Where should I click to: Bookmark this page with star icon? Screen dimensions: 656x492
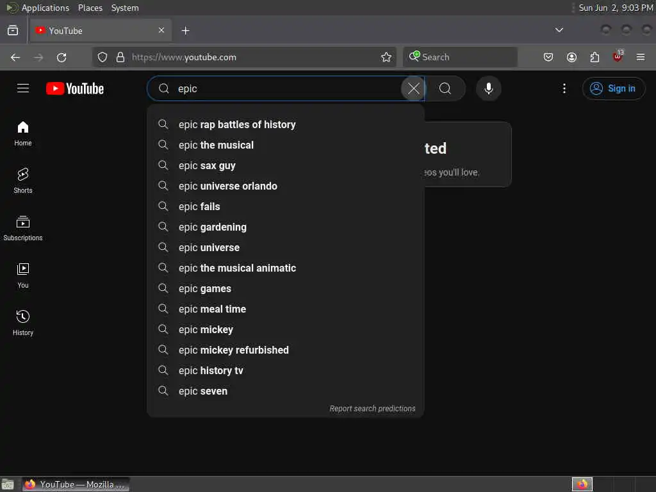click(x=386, y=57)
